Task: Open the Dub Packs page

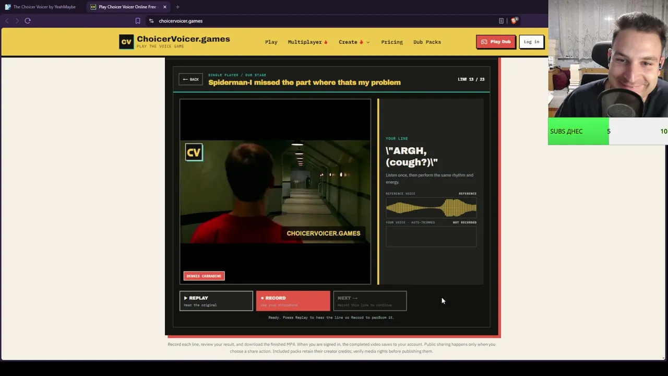Action: 427,42
